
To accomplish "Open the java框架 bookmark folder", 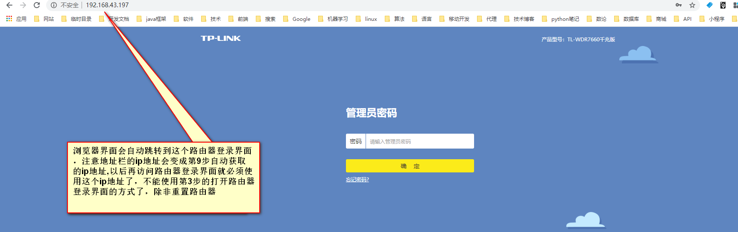I will 151,19.
